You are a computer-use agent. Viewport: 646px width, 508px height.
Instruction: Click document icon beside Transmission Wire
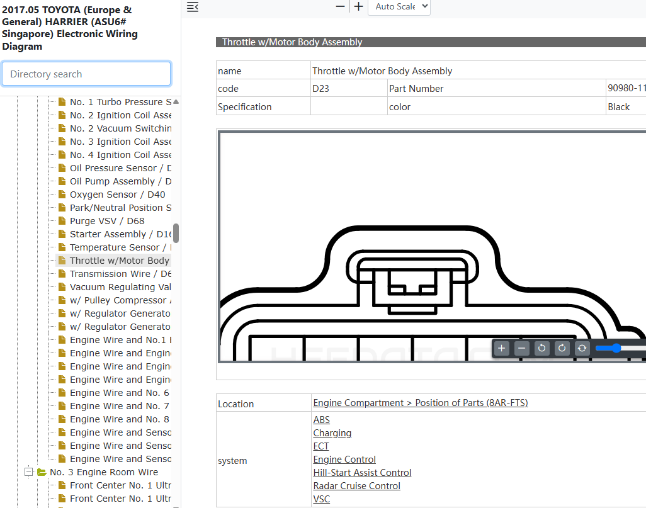coord(62,273)
